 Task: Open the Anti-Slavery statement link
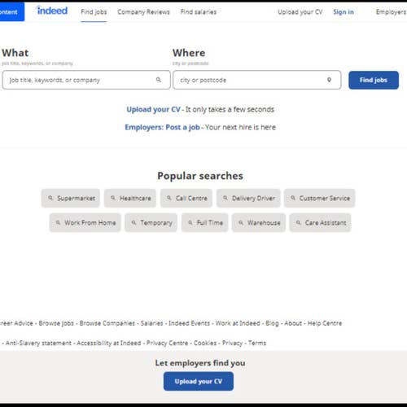pos(38,343)
